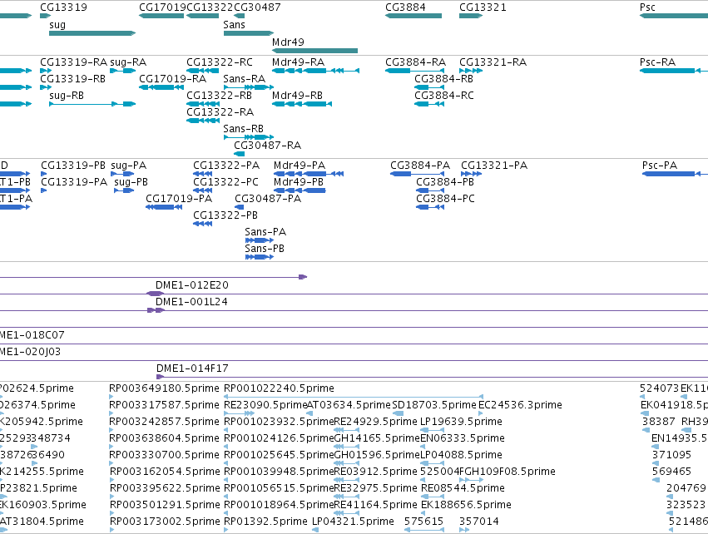The height and width of the screenshot is (534, 708).
Task: Click the CG17019 gene label
Action: pos(162,7)
